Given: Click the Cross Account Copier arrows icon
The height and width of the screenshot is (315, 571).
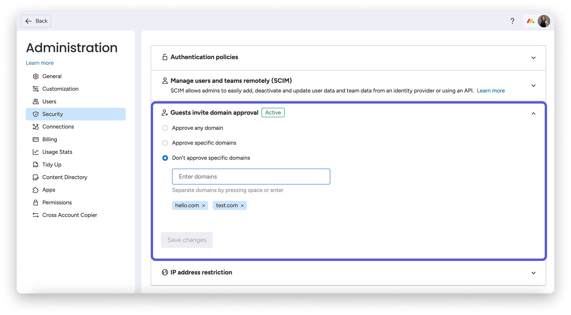Looking at the screenshot, I should click(x=36, y=215).
